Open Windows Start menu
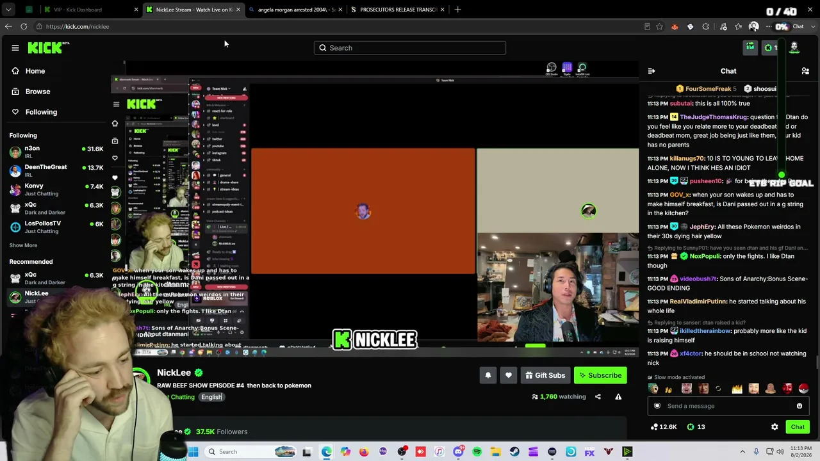 pyautogui.click(x=193, y=452)
